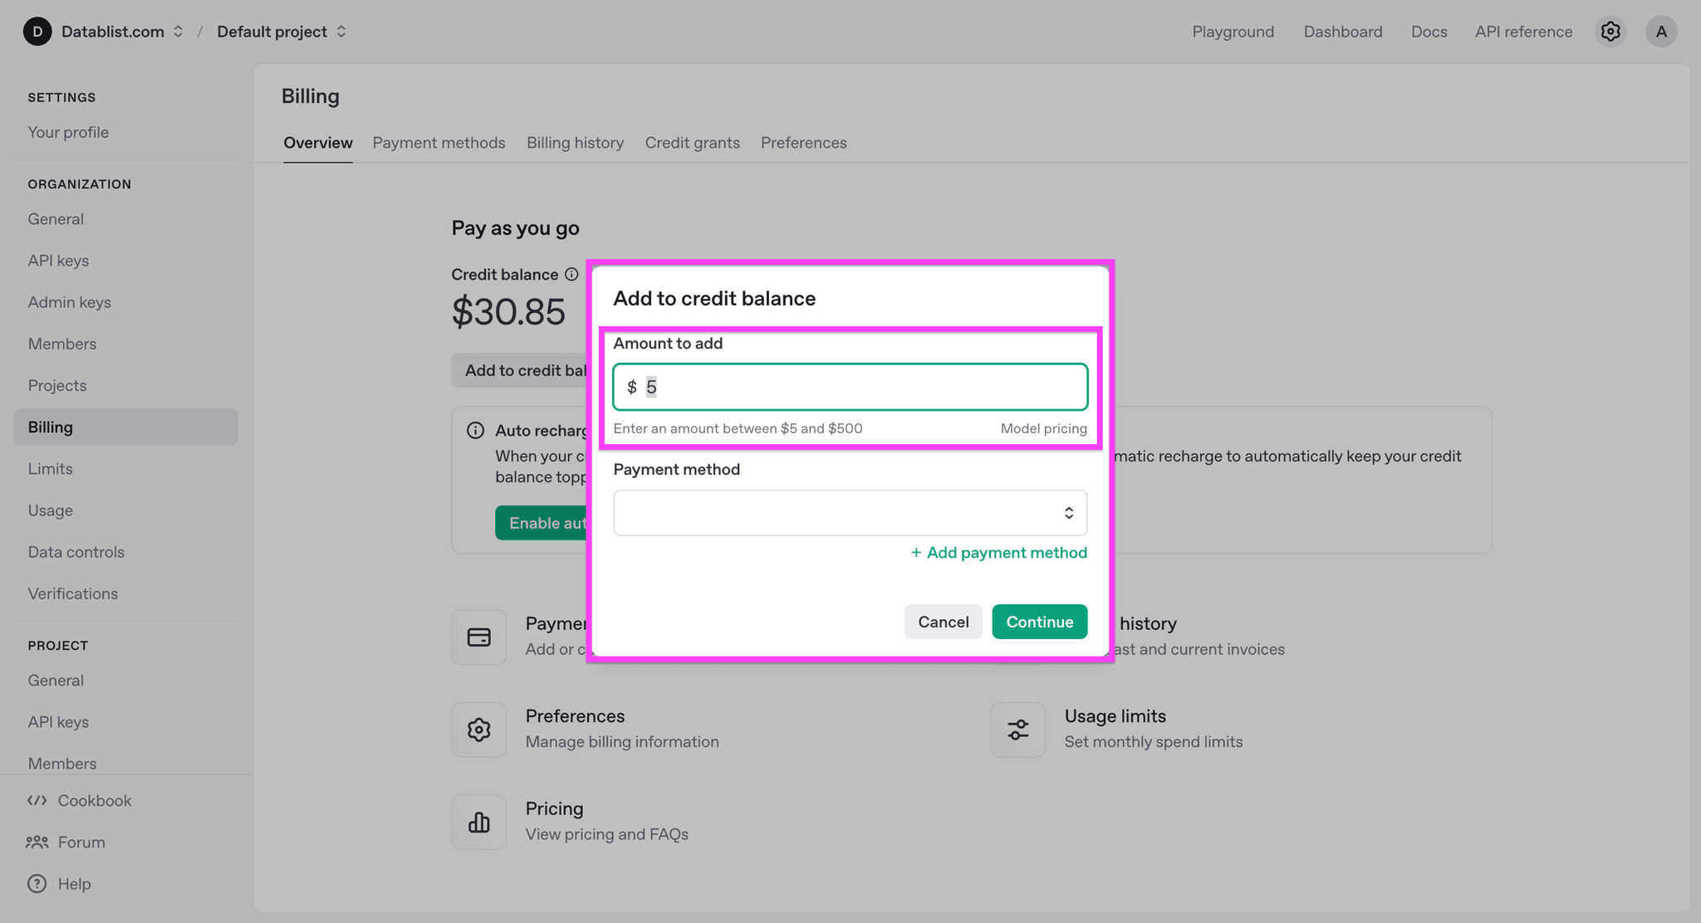Open the account menu via the avatar

pyautogui.click(x=1661, y=31)
